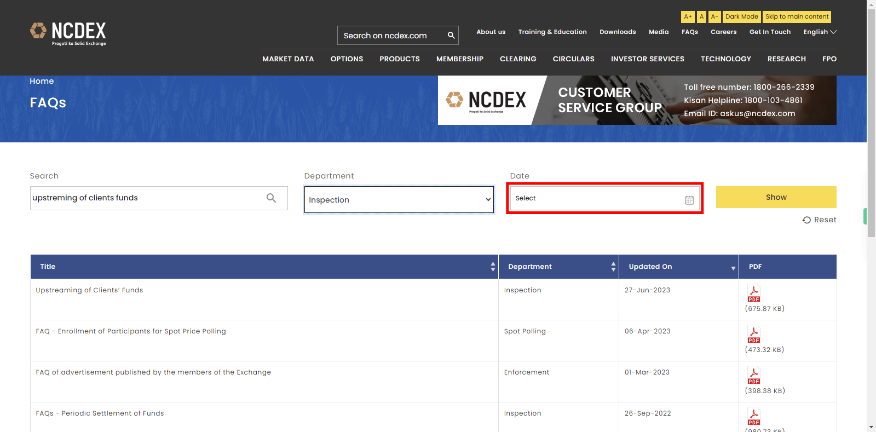Click 'FAQs - Periodic Settlement of Funds' title
Viewport: 876px width, 432px height.
[x=100, y=413]
